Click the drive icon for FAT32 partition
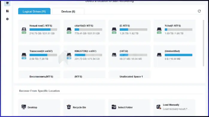 (x=114, y=55)
